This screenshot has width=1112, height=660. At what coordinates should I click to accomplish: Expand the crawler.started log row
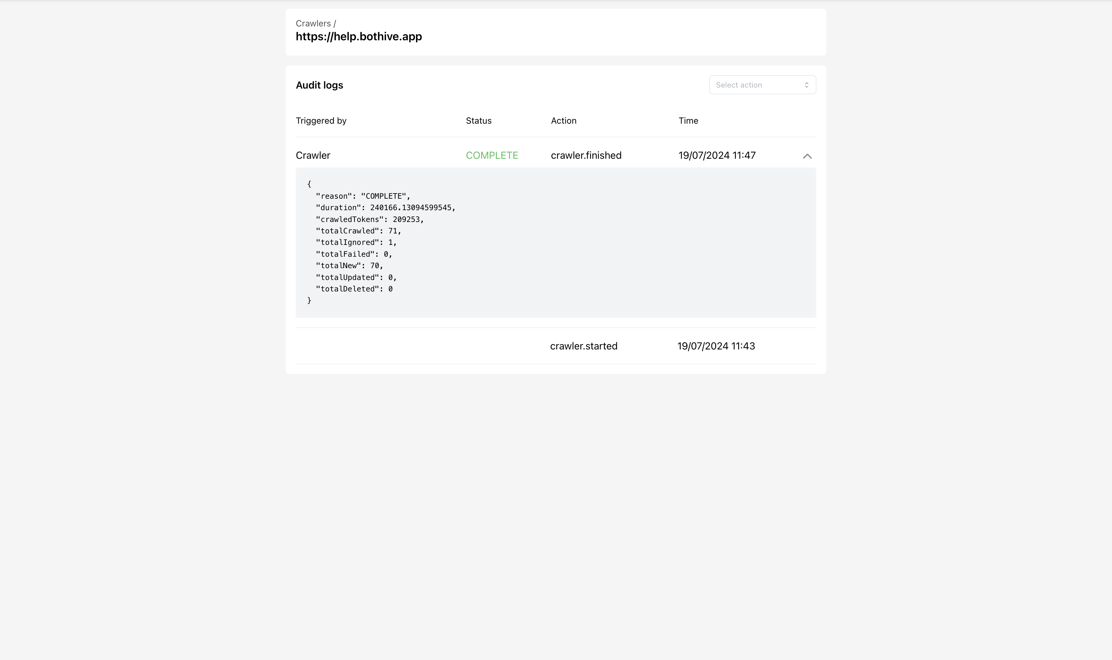[556, 346]
